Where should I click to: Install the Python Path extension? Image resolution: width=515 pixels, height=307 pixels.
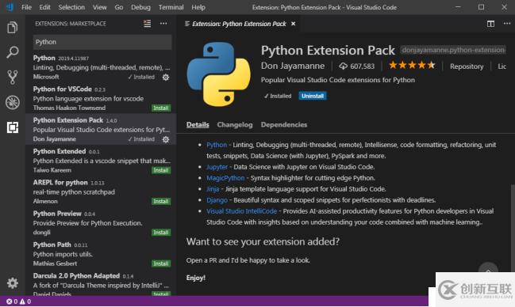pos(161,263)
